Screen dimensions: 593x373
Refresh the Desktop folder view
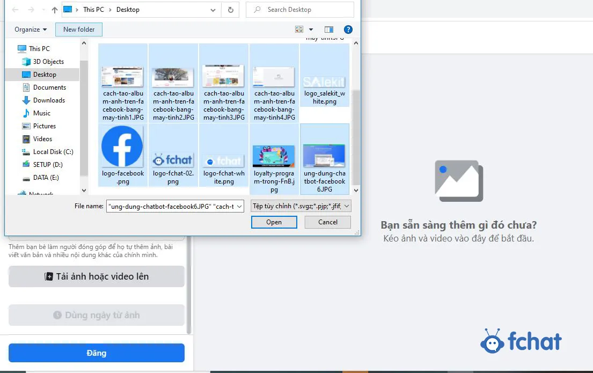pyautogui.click(x=230, y=9)
